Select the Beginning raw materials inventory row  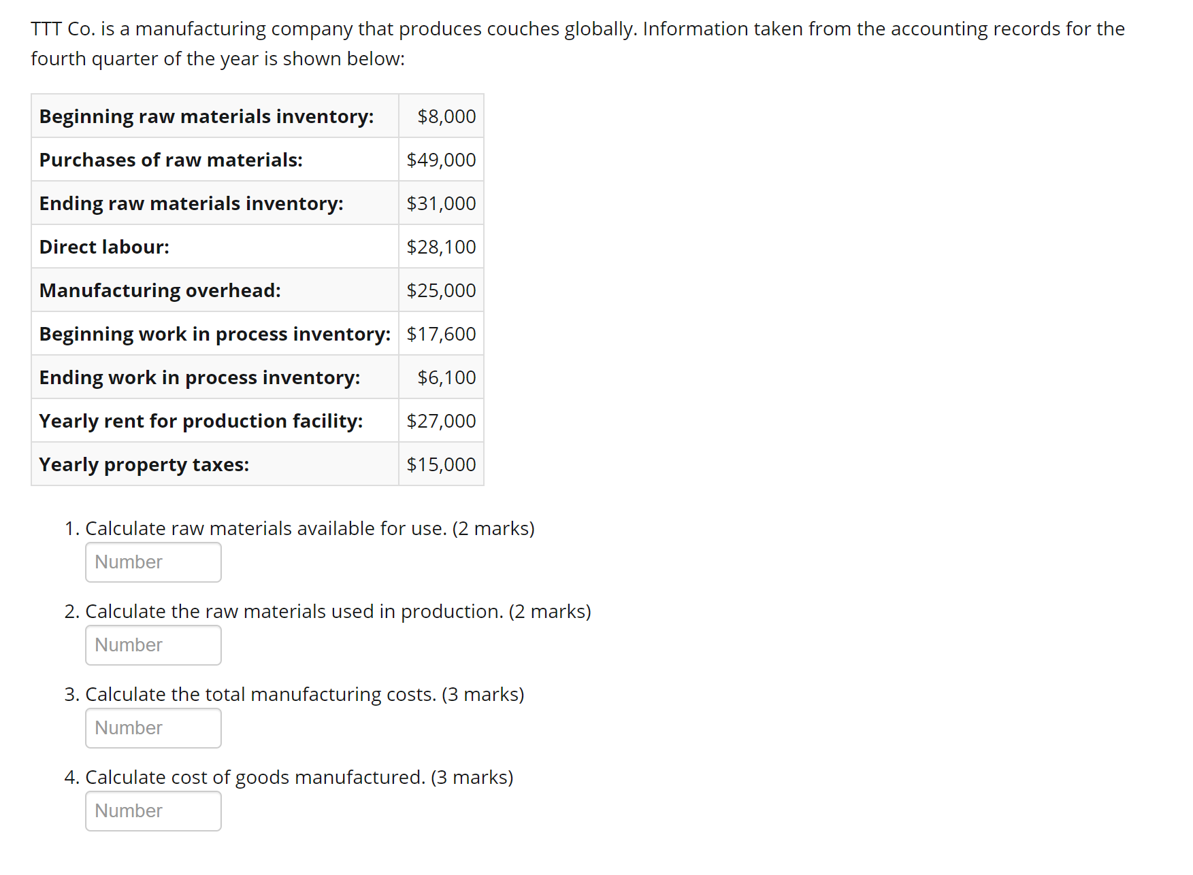pyautogui.click(x=206, y=116)
